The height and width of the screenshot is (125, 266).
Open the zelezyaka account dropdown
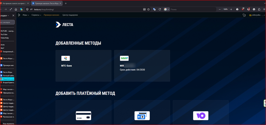(x=257, y=15)
